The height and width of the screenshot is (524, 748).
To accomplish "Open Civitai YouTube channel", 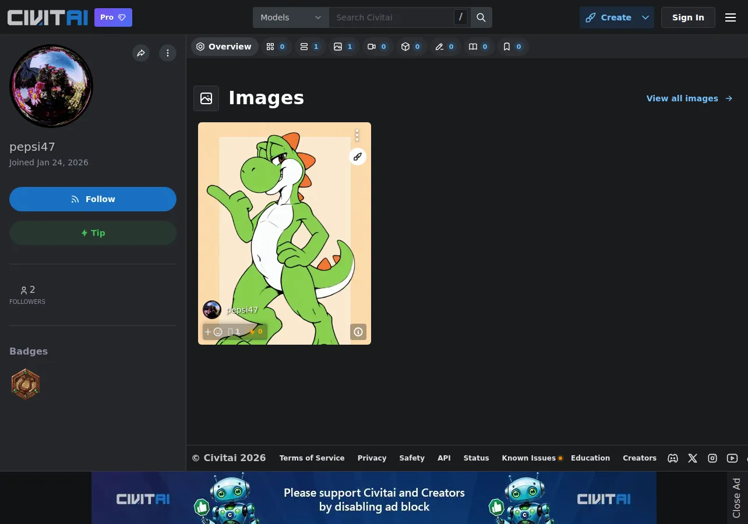I will point(732,458).
